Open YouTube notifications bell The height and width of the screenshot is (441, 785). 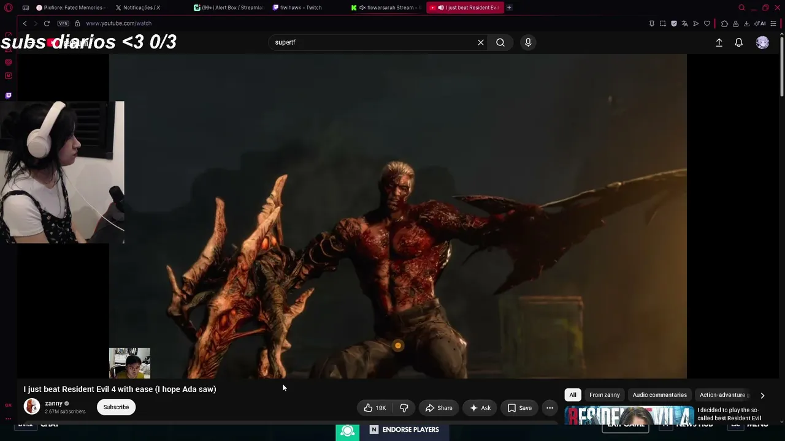click(x=738, y=42)
